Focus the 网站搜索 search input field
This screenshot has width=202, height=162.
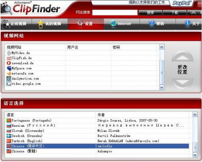(x=115, y=13)
